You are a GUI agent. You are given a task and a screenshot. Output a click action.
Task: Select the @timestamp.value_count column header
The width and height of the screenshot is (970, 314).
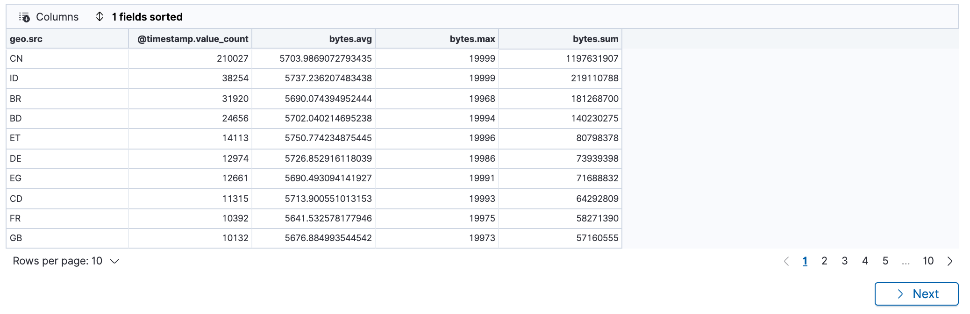(193, 39)
